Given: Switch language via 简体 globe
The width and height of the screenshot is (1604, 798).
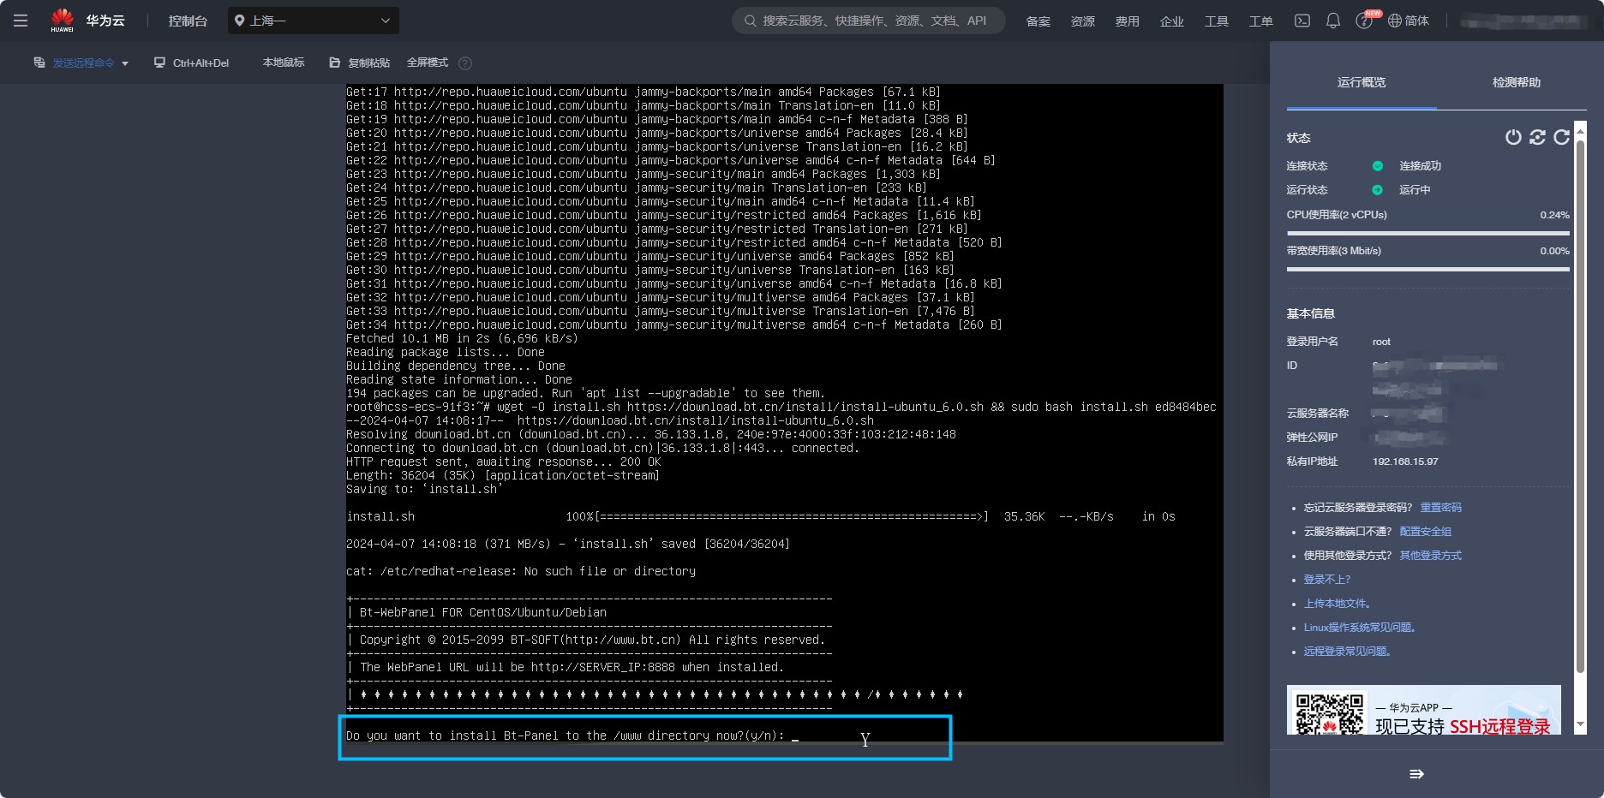Looking at the screenshot, I should [1409, 21].
